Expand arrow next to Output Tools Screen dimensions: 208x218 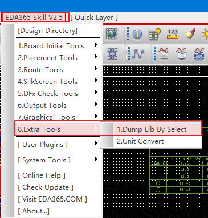coord(96,104)
